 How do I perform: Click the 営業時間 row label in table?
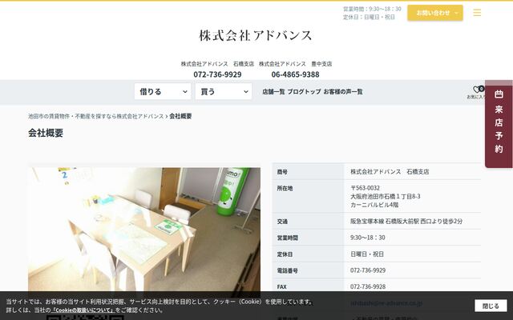[288, 238]
